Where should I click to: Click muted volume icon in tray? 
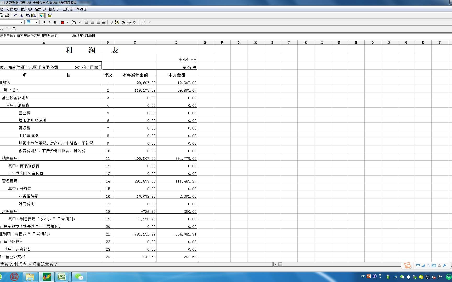433,277
